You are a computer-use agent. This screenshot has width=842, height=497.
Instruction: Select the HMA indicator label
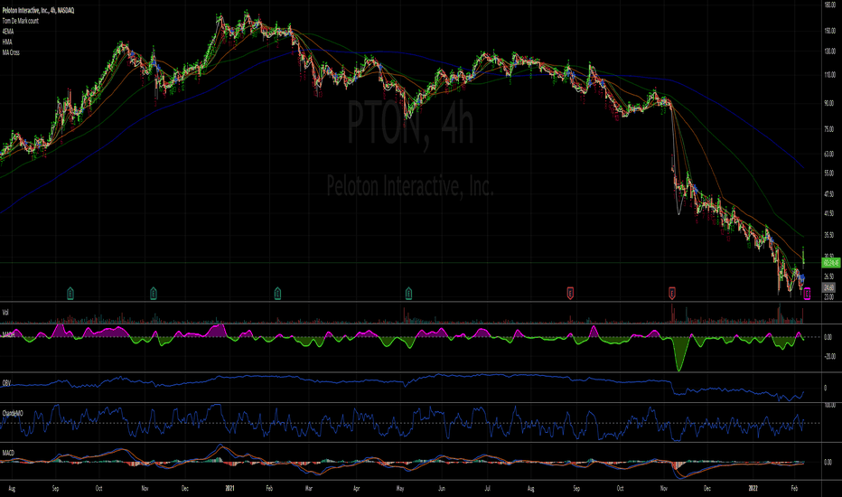click(x=7, y=42)
